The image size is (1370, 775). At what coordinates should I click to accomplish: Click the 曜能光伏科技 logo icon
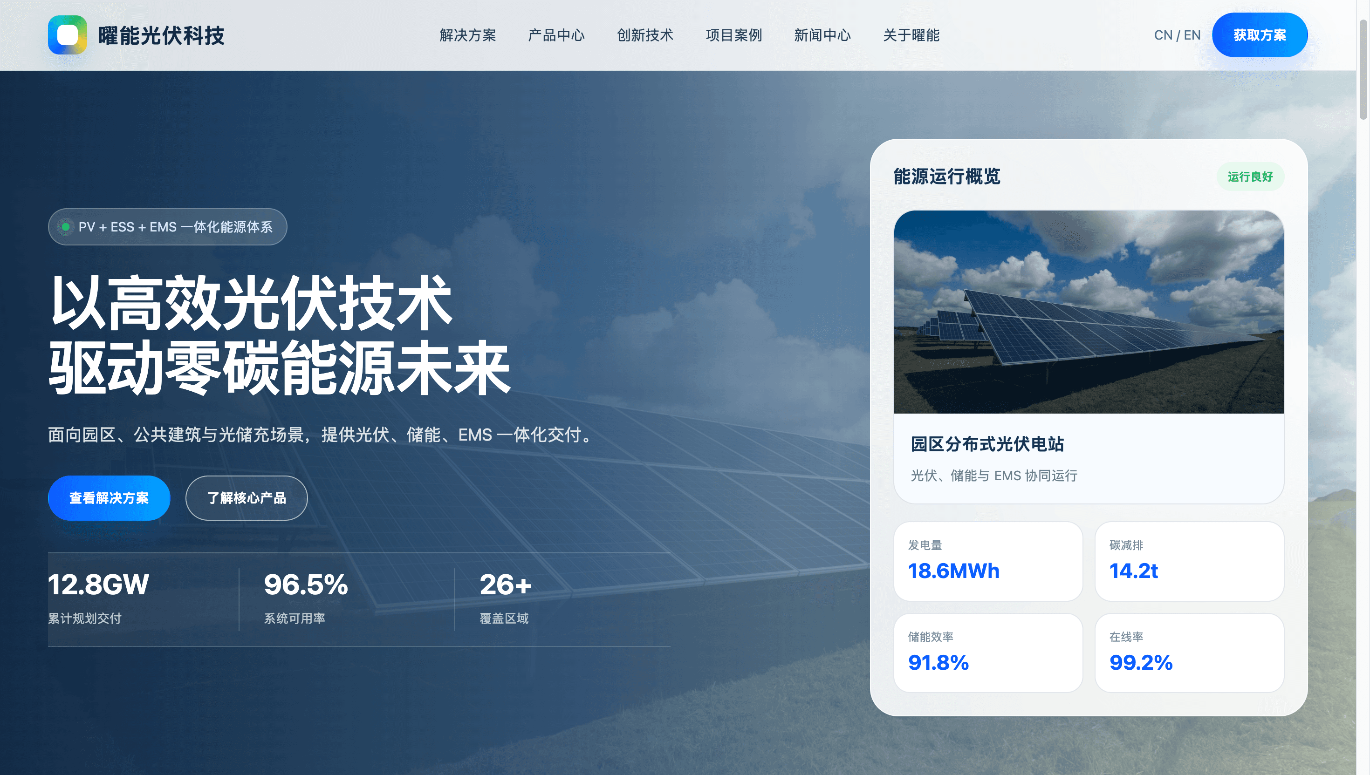tap(68, 35)
